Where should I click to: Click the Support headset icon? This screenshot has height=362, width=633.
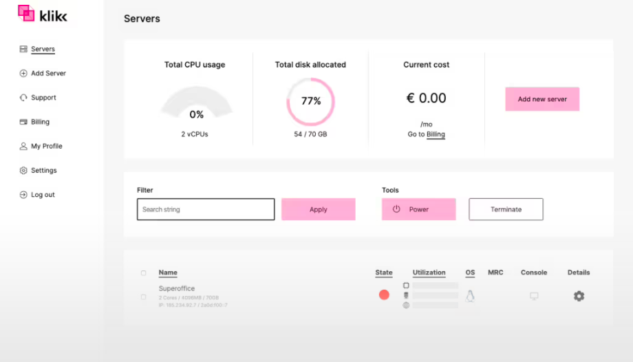(x=23, y=98)
